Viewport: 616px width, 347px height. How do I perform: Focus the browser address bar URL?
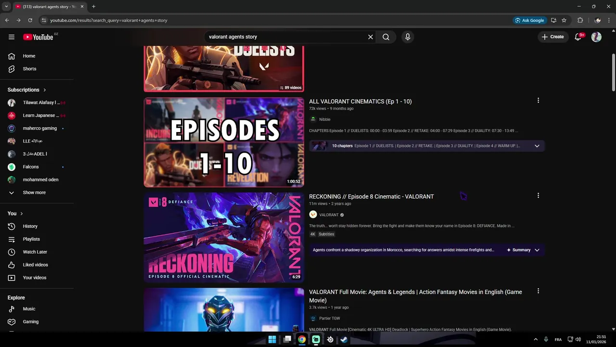click(x=109, y=20)
